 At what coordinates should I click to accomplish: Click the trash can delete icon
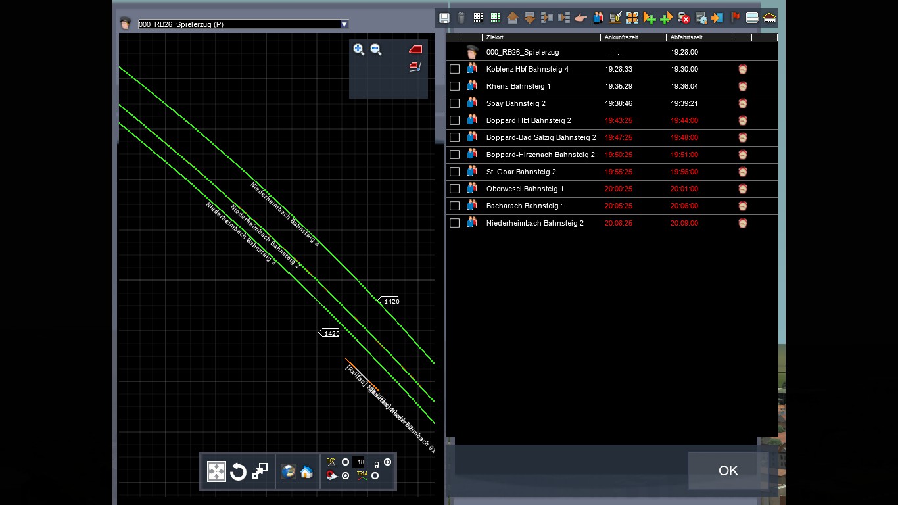click(461, 18)
